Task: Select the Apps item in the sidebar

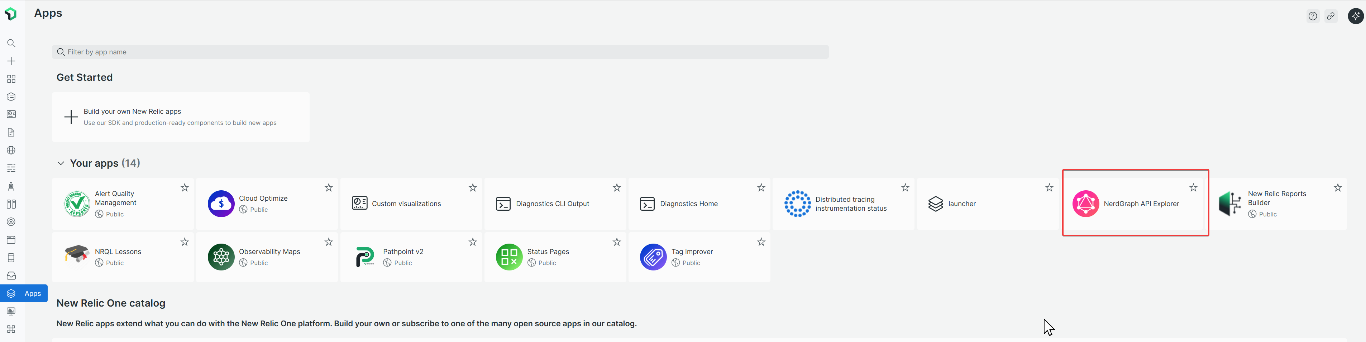Action: pos(24,293)
